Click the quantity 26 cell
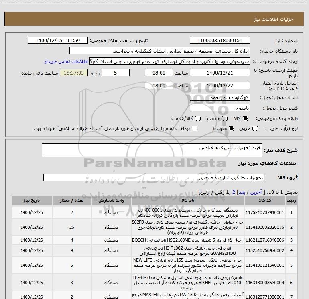Screen dimensions: 309x299 click(72, 227)
